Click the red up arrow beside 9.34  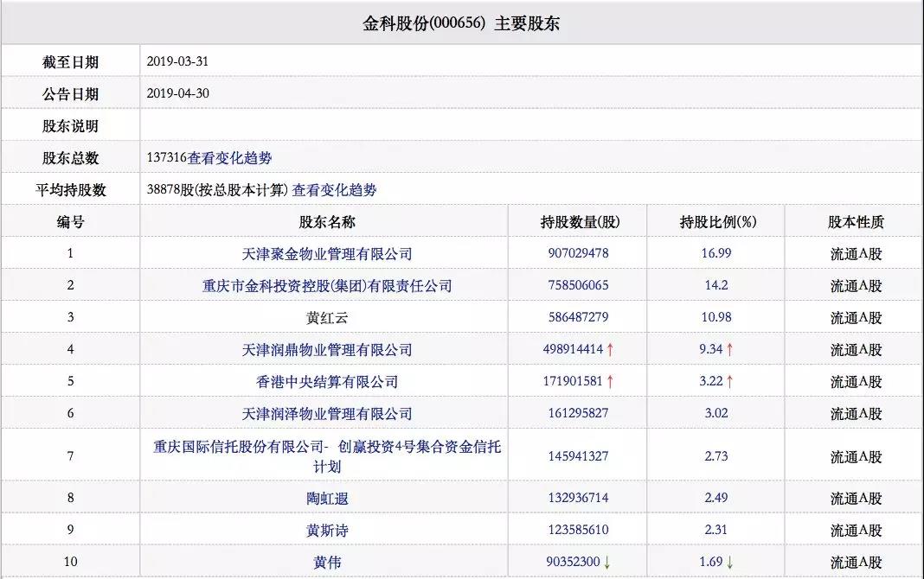coord(729,349)
